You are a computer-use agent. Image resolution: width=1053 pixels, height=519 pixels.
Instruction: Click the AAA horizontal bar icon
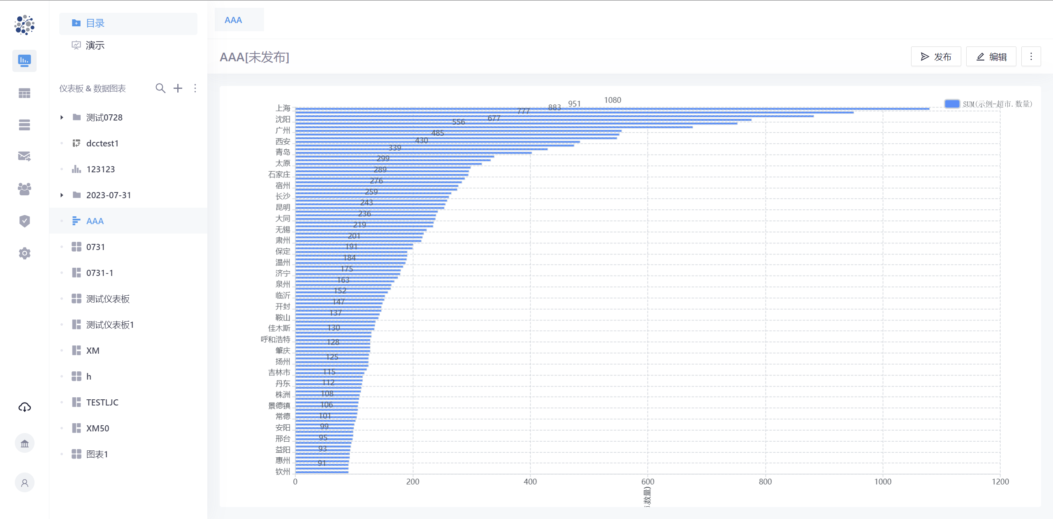coord(77,221)
